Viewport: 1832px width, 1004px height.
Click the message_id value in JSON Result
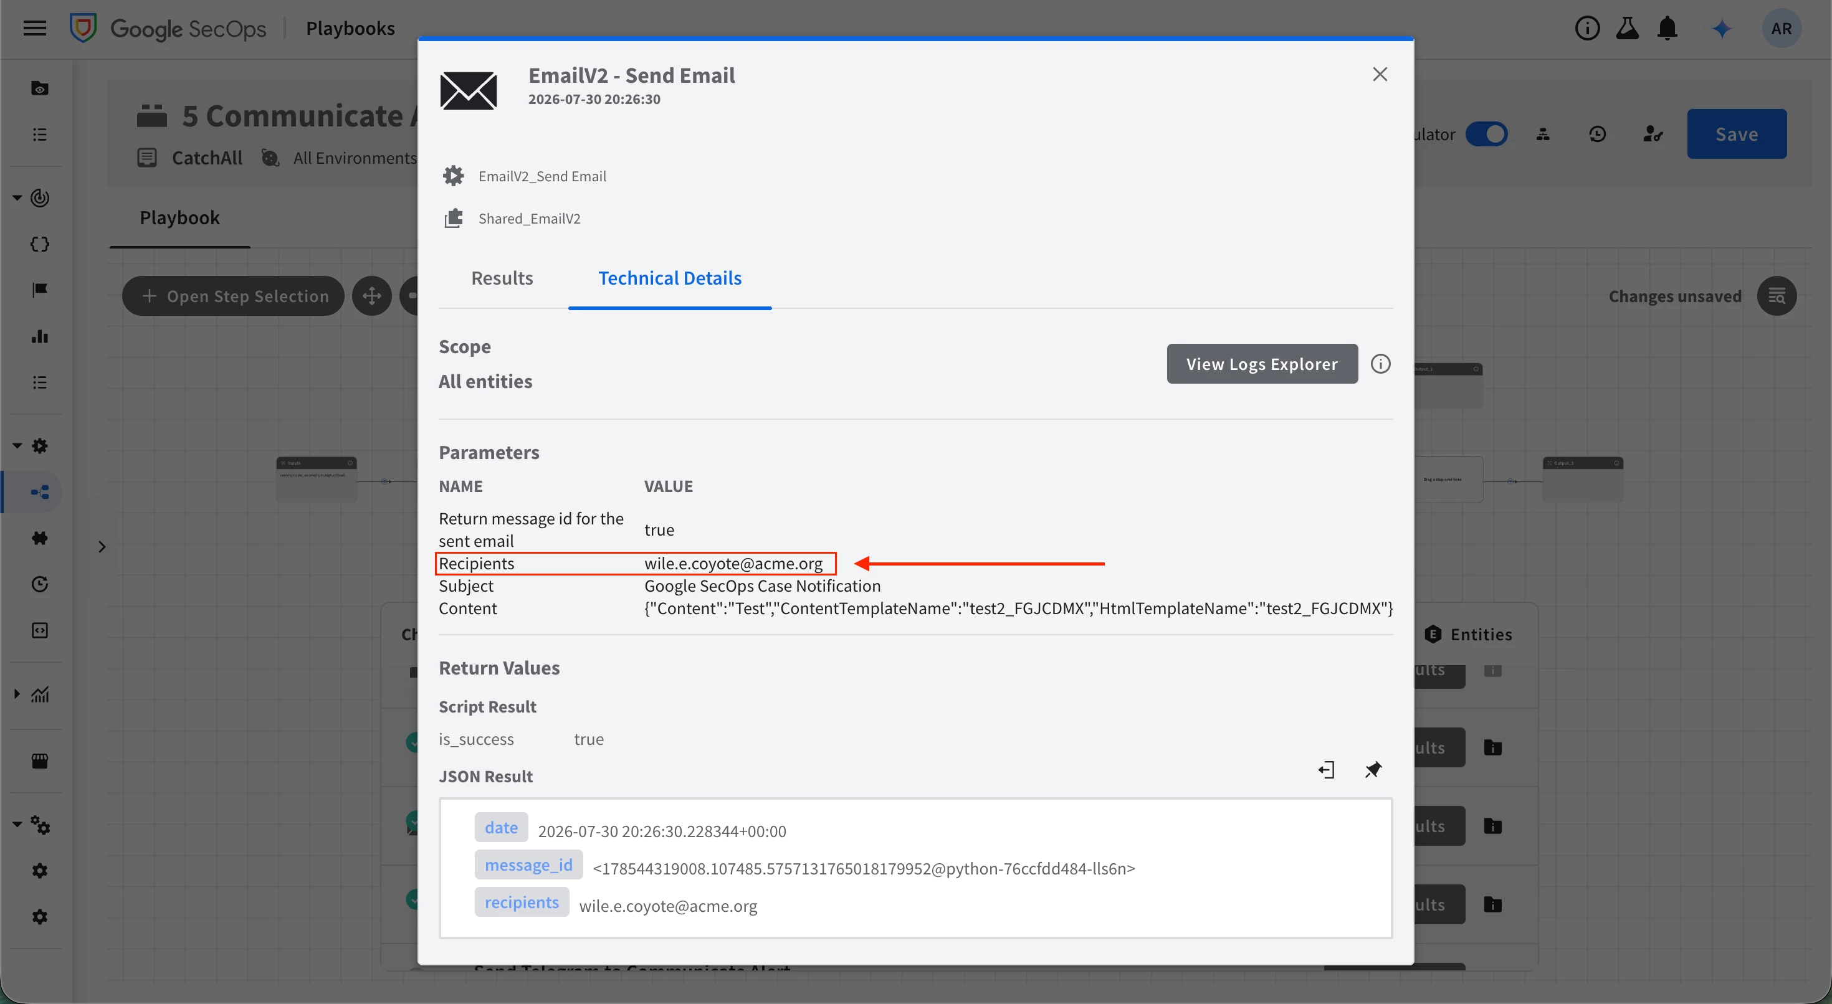(x=864, y=869)
